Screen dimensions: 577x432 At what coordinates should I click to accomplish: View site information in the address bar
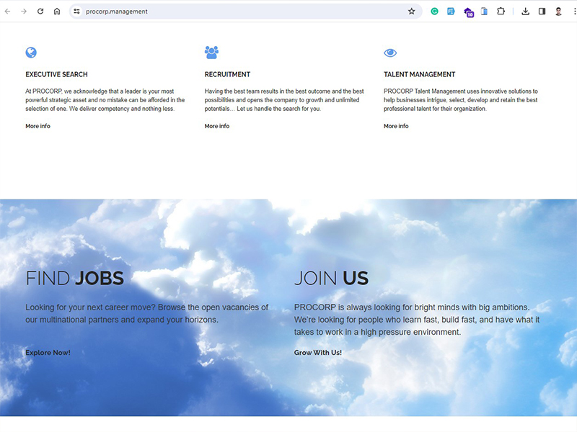tap(76, 12)
